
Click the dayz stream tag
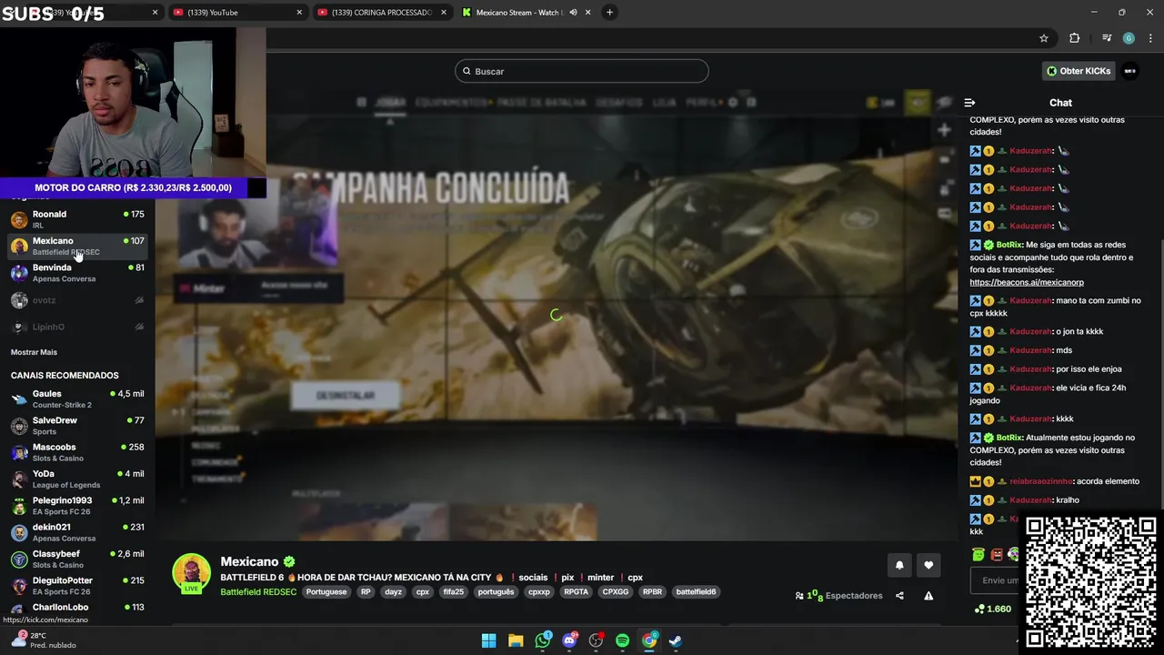(x=393, y=592)
